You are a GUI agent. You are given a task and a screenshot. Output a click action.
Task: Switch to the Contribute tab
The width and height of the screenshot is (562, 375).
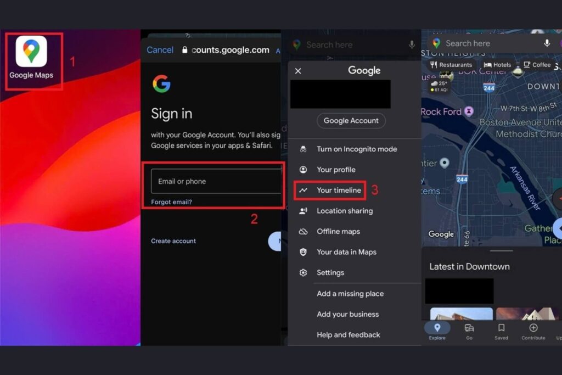pyautogui.click(x=533, y=332)
